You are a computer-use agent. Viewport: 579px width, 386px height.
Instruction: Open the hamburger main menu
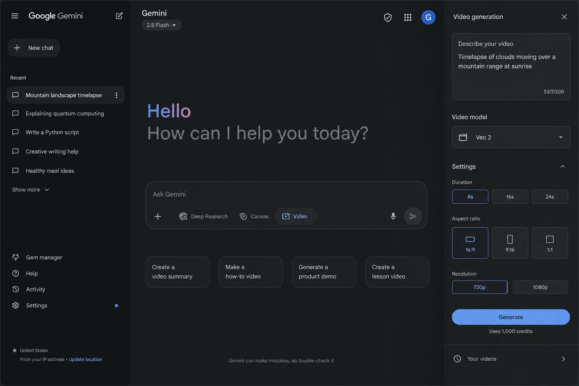(15, 16)
